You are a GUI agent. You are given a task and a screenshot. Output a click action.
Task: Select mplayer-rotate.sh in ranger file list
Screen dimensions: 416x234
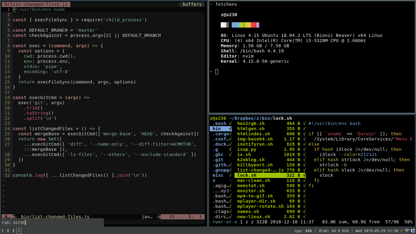tap(270, 206)
